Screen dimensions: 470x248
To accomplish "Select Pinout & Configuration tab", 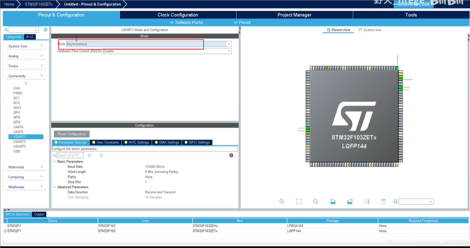I will tap(61, 15).
